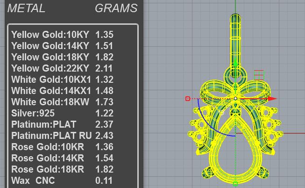Select the pear-shaped bezel setting
This screenshot has height=188, width=305.
[235, 150]
